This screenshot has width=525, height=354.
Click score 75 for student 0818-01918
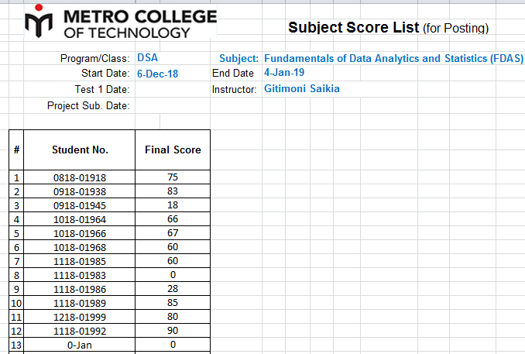pyautogui.click(x=173, y=177)
